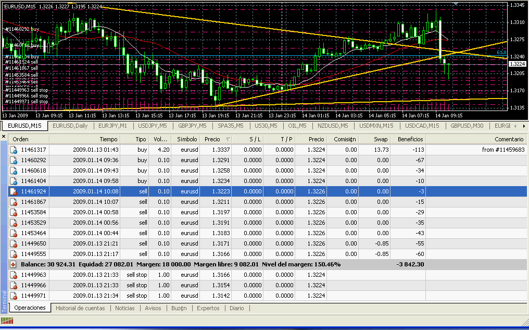The image size is (529, 330).
Task: Click the connection status bars icon
Action: (x=6, y=320)
